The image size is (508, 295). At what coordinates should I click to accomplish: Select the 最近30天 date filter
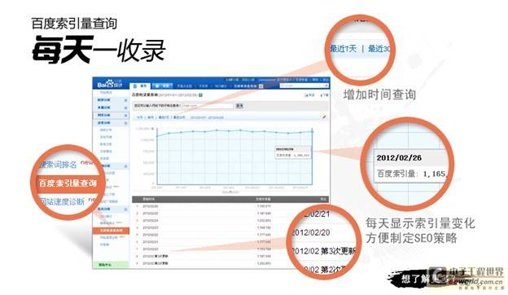coord(179,117)
